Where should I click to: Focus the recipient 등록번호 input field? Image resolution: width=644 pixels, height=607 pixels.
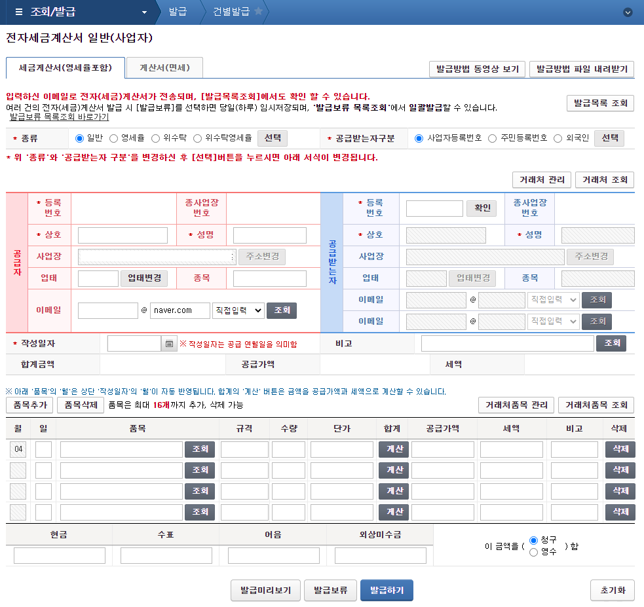434,208
